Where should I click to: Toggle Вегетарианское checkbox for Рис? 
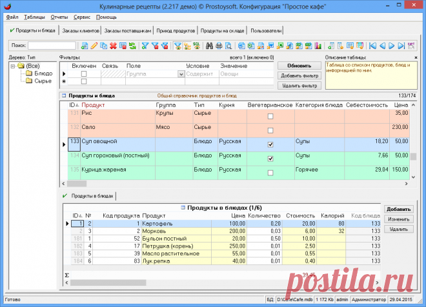270,117
